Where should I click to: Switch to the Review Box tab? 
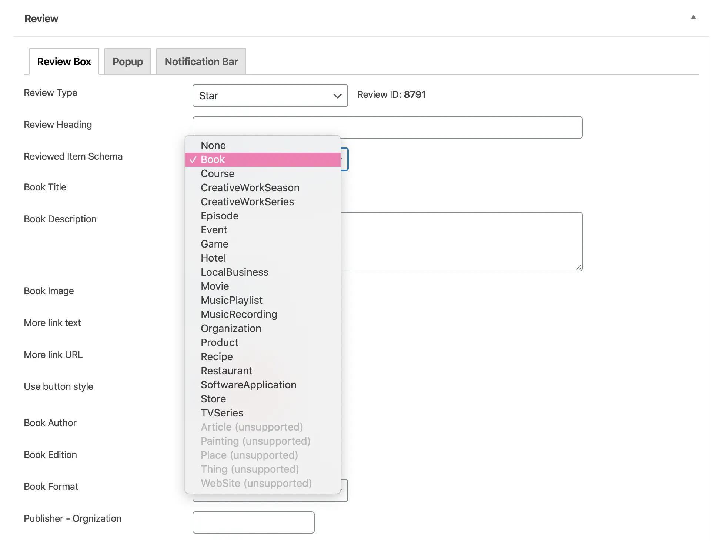click(64, 62)
